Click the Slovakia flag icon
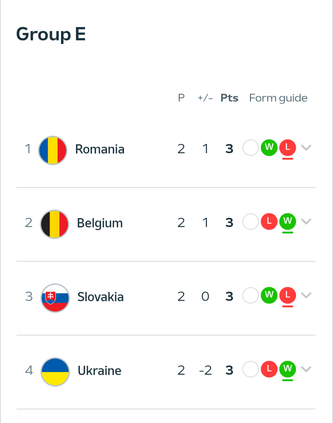This screenshot has width=333, height=423. tap(55, 298)
